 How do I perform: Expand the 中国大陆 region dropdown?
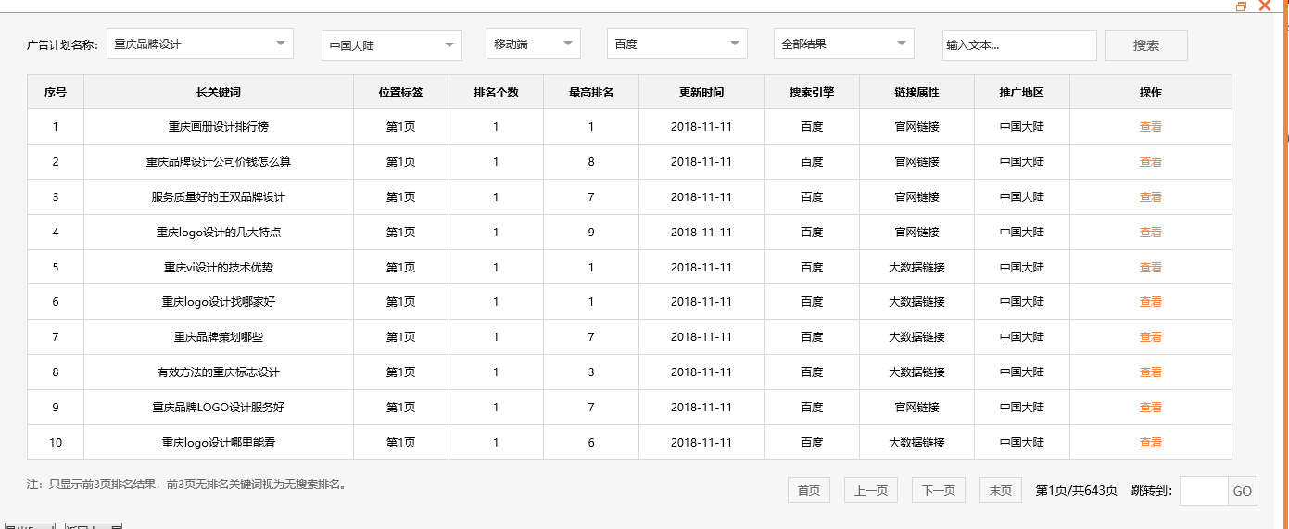click(392, 45)
